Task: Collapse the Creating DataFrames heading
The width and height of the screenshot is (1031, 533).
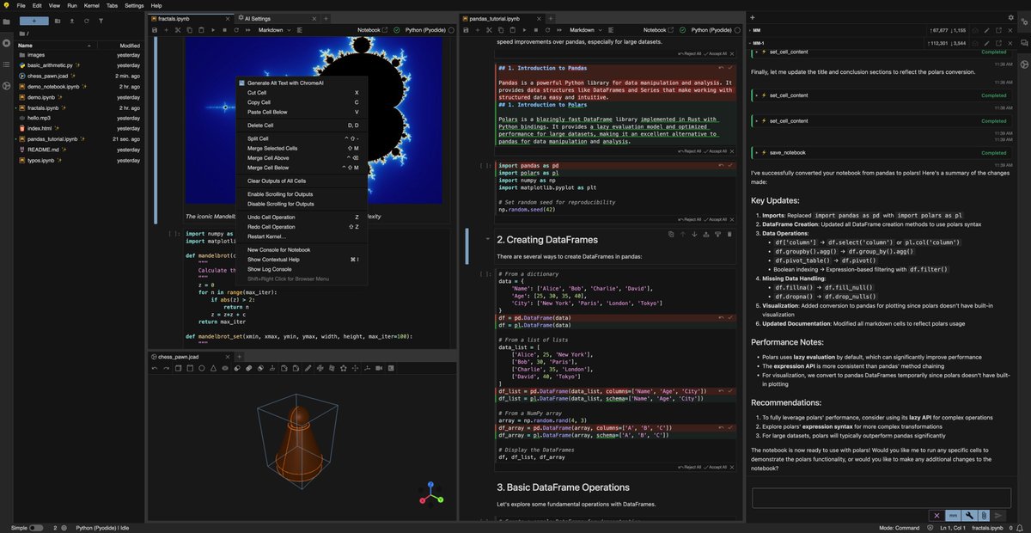Action: 488,239
